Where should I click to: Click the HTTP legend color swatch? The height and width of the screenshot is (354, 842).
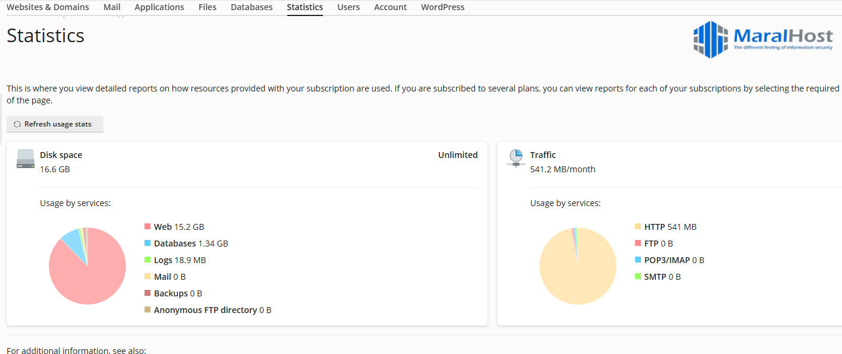coord(638,227)
